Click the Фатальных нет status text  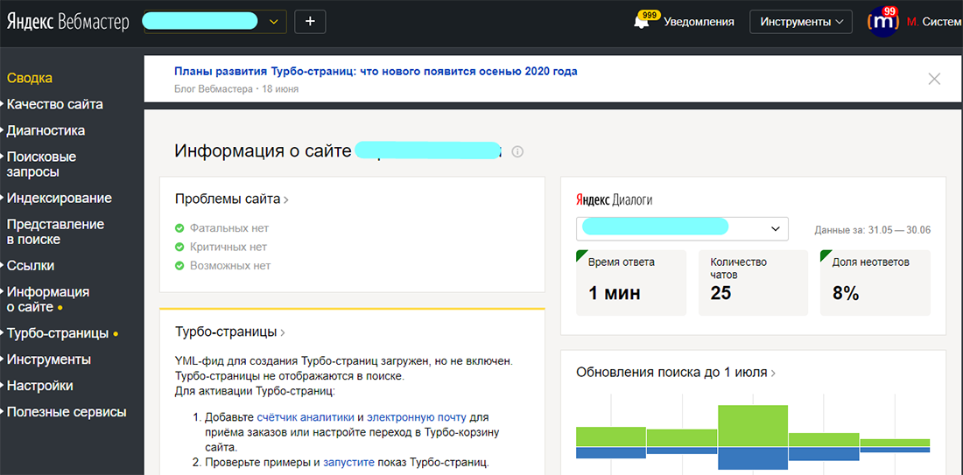pyautogui.click(x=229, y=228)
